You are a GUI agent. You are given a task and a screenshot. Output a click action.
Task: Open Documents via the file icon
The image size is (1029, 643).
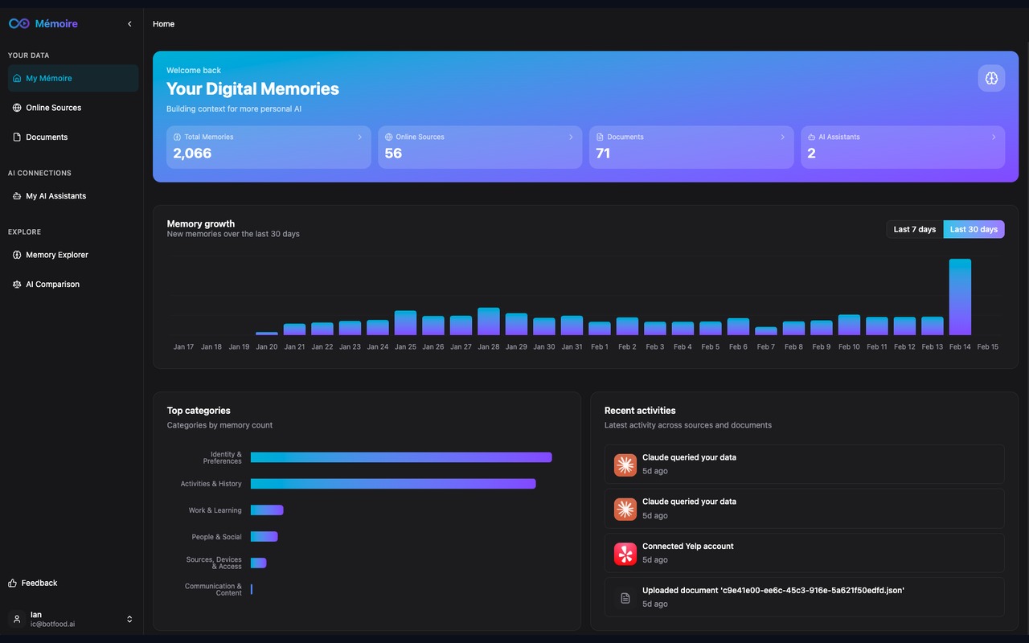pyautogui.click(x=16, y=137)
